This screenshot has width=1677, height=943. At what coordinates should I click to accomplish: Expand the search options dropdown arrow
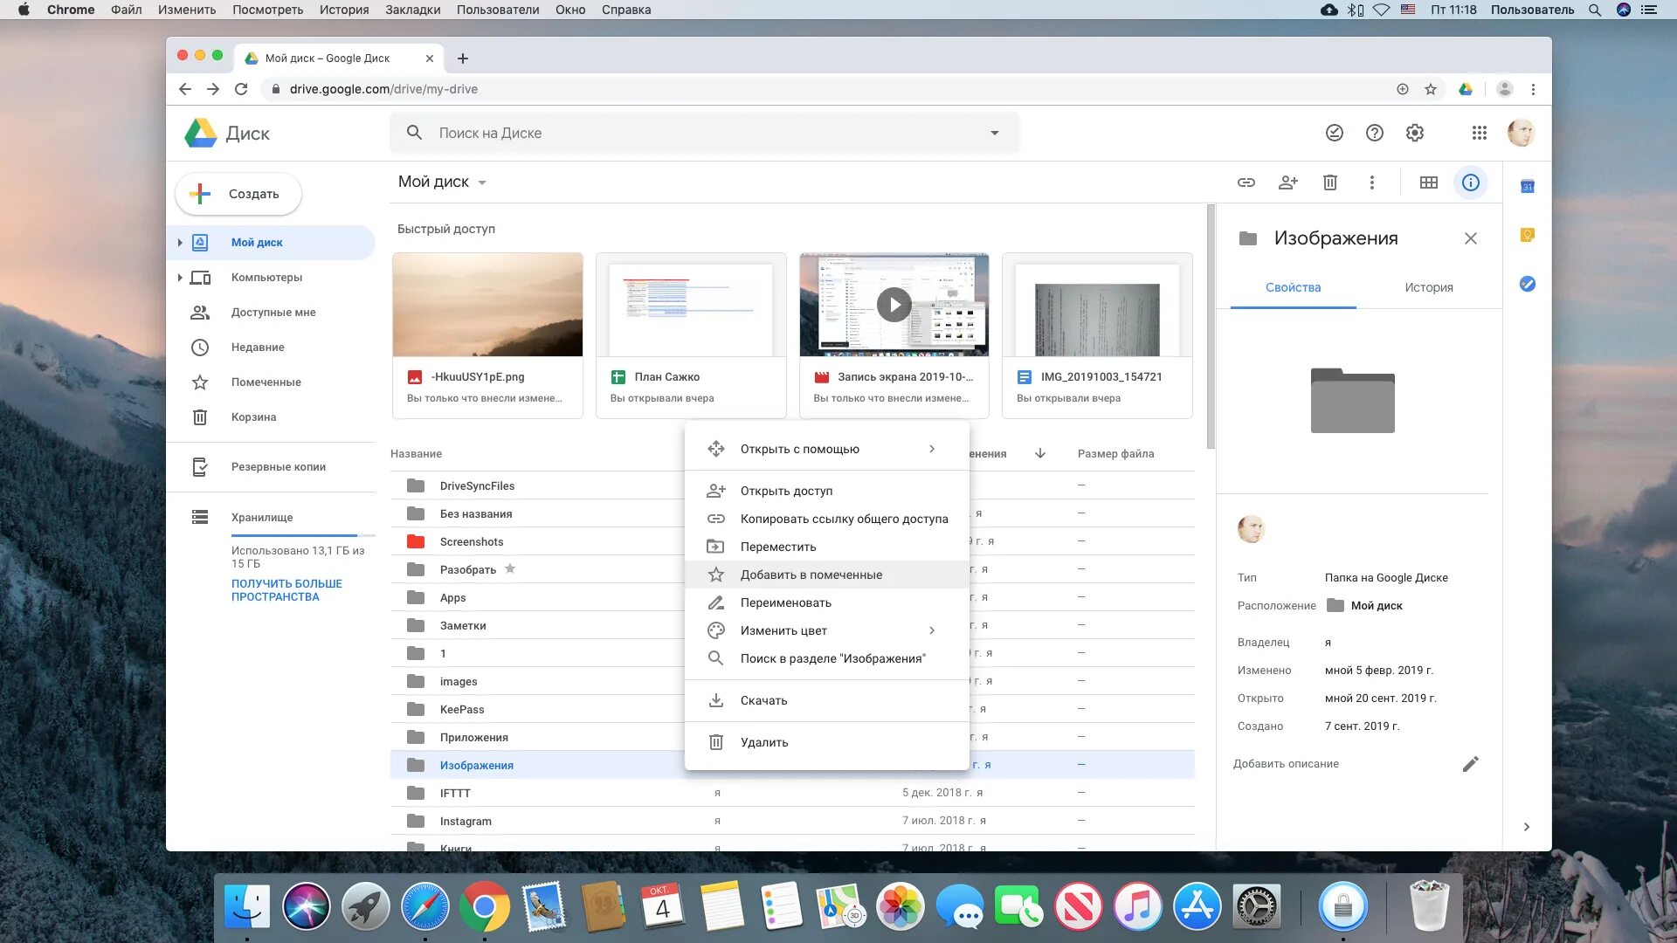point(994,133)
